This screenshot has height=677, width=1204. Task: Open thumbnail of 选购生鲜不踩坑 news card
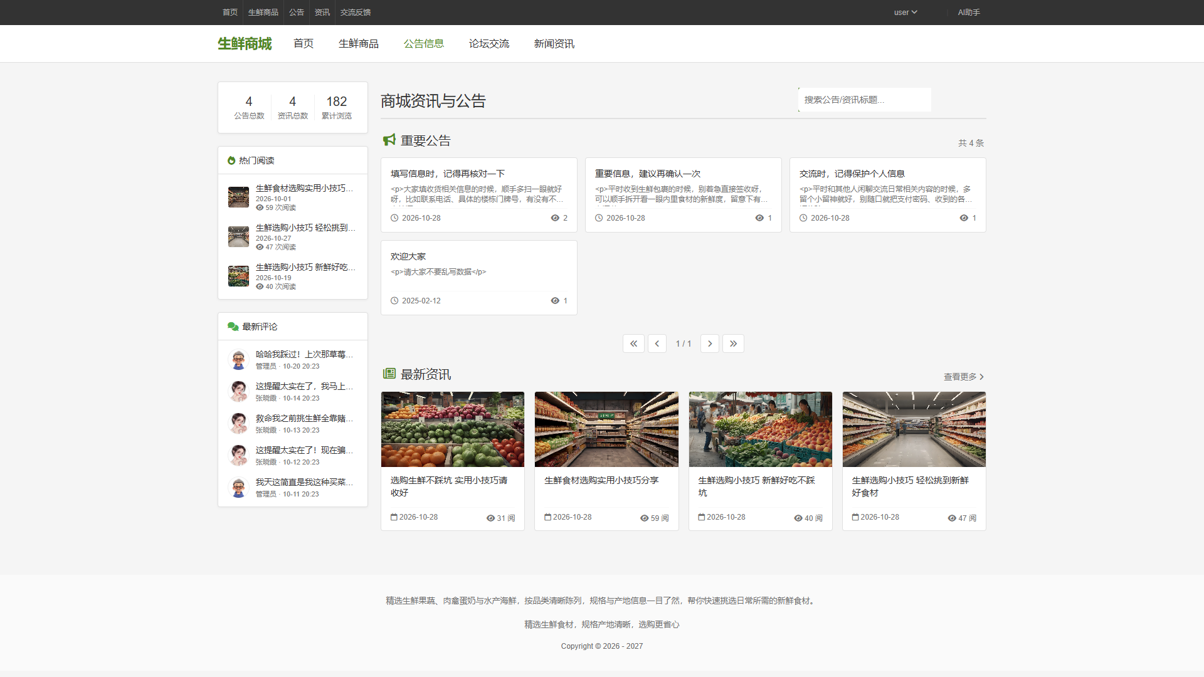pos(453,429)
